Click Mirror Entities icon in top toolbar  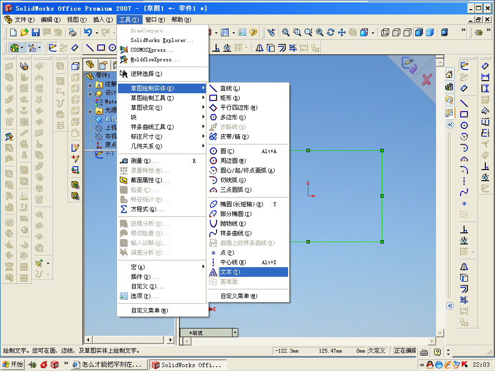pos(260,48)
